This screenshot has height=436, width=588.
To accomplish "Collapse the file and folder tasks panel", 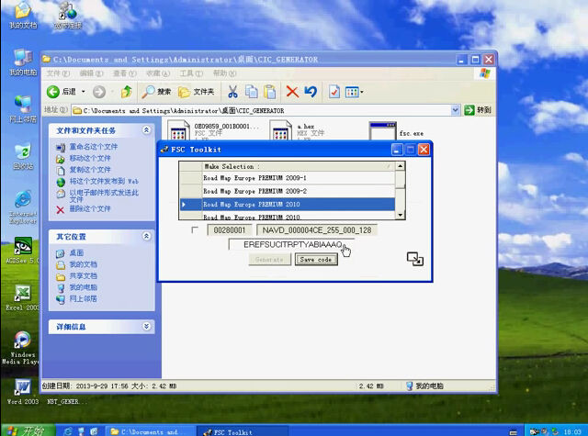I will click(146, 130).
